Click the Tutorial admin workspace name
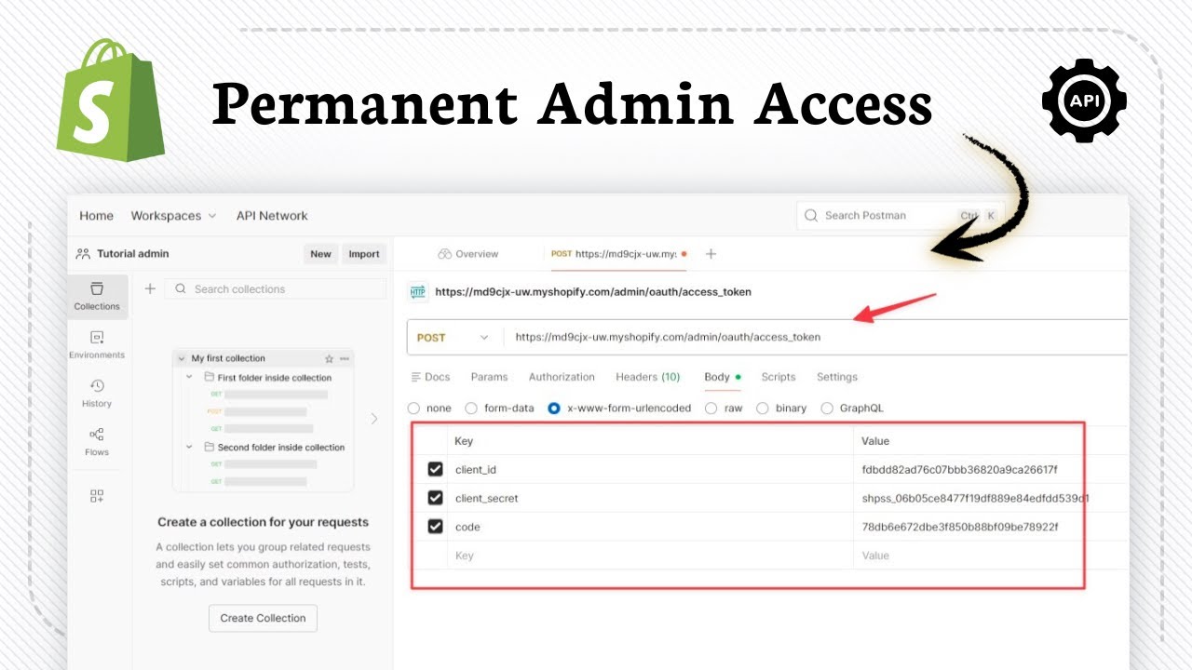The image size is (1192, 670). click(x=133, y=254)
